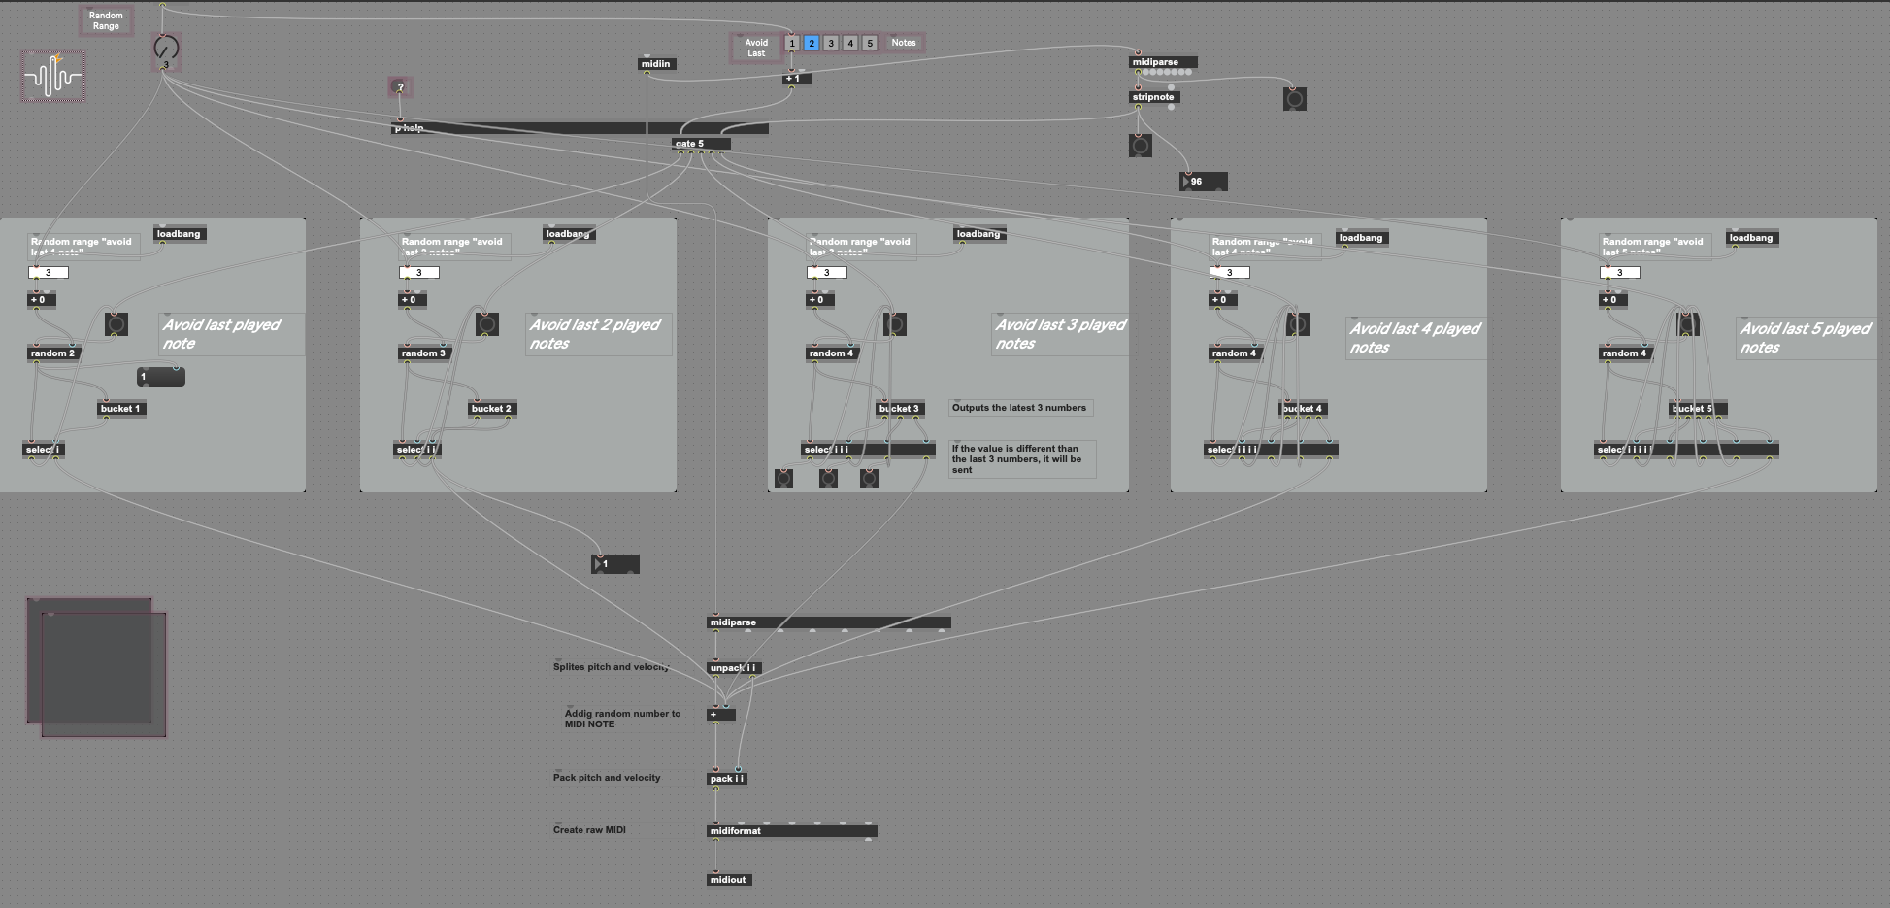The image size is (1890, 908).
Task: Select the lower midiparse object above unpack
Action: point(829,622)
